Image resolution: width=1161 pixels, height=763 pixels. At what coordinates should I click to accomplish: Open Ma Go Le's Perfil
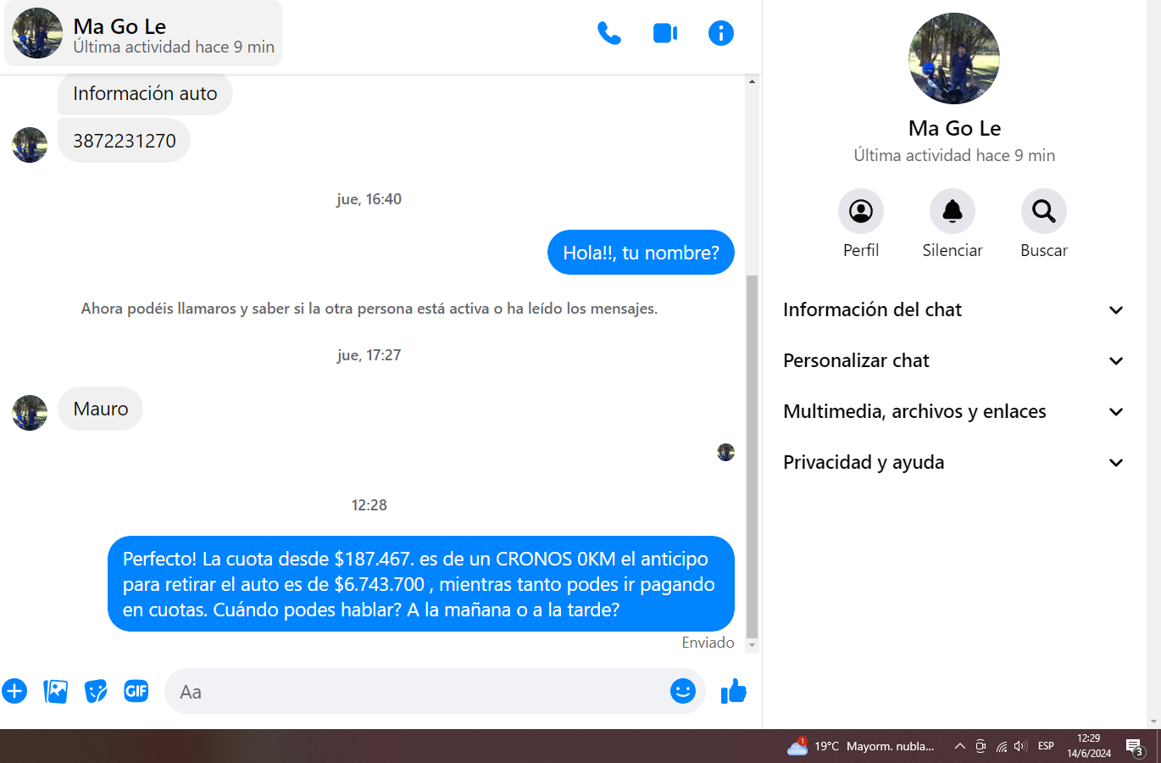860,211
